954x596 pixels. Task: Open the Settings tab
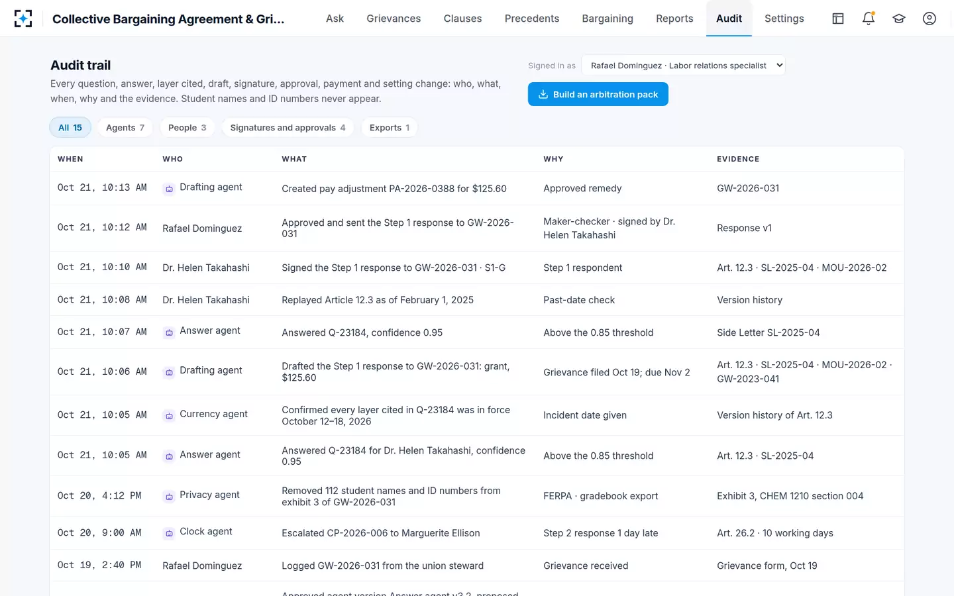pos(784,19)
